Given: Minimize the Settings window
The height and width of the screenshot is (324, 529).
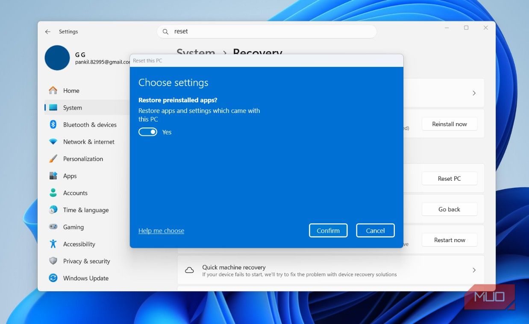Looking at the screenshot, I should click(447, 28).
